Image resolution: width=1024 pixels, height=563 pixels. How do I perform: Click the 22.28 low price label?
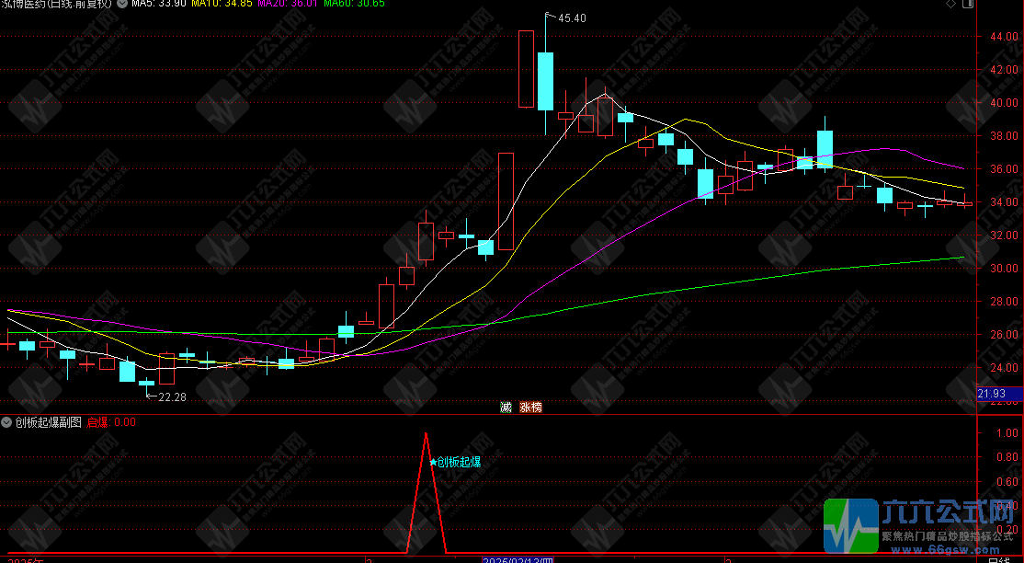click(x=173, y=396)
